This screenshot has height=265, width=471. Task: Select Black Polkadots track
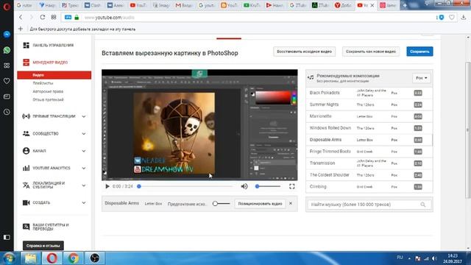coord(369,93)
